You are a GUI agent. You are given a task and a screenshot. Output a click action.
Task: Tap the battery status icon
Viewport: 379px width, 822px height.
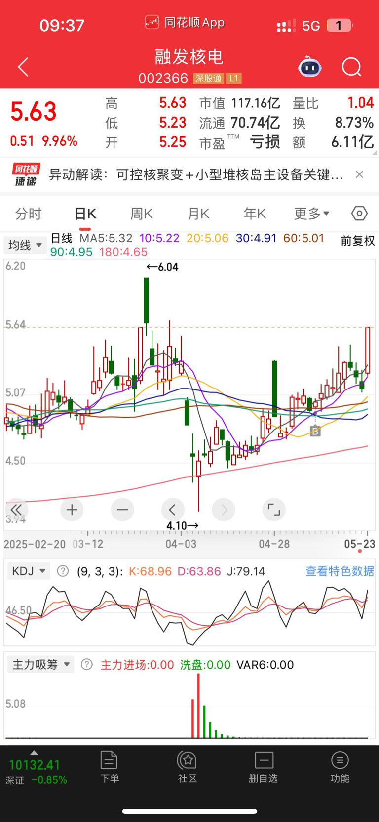click(340, 25)
